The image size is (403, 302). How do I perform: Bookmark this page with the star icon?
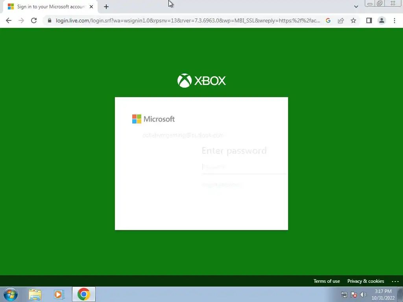(x=353, y=20)
